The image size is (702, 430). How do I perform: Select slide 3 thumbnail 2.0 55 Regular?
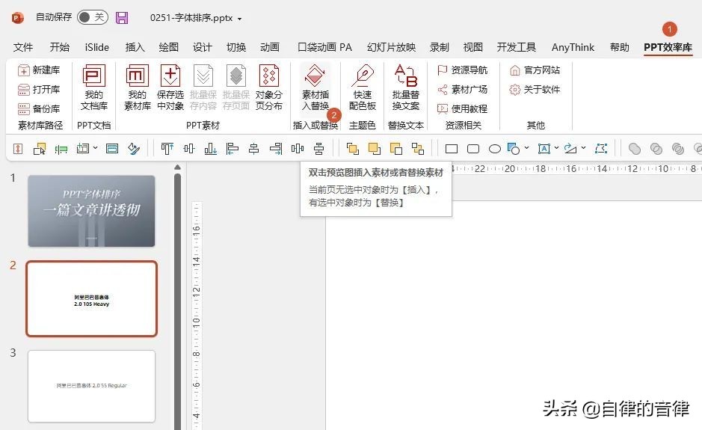[x=91, y=386]
